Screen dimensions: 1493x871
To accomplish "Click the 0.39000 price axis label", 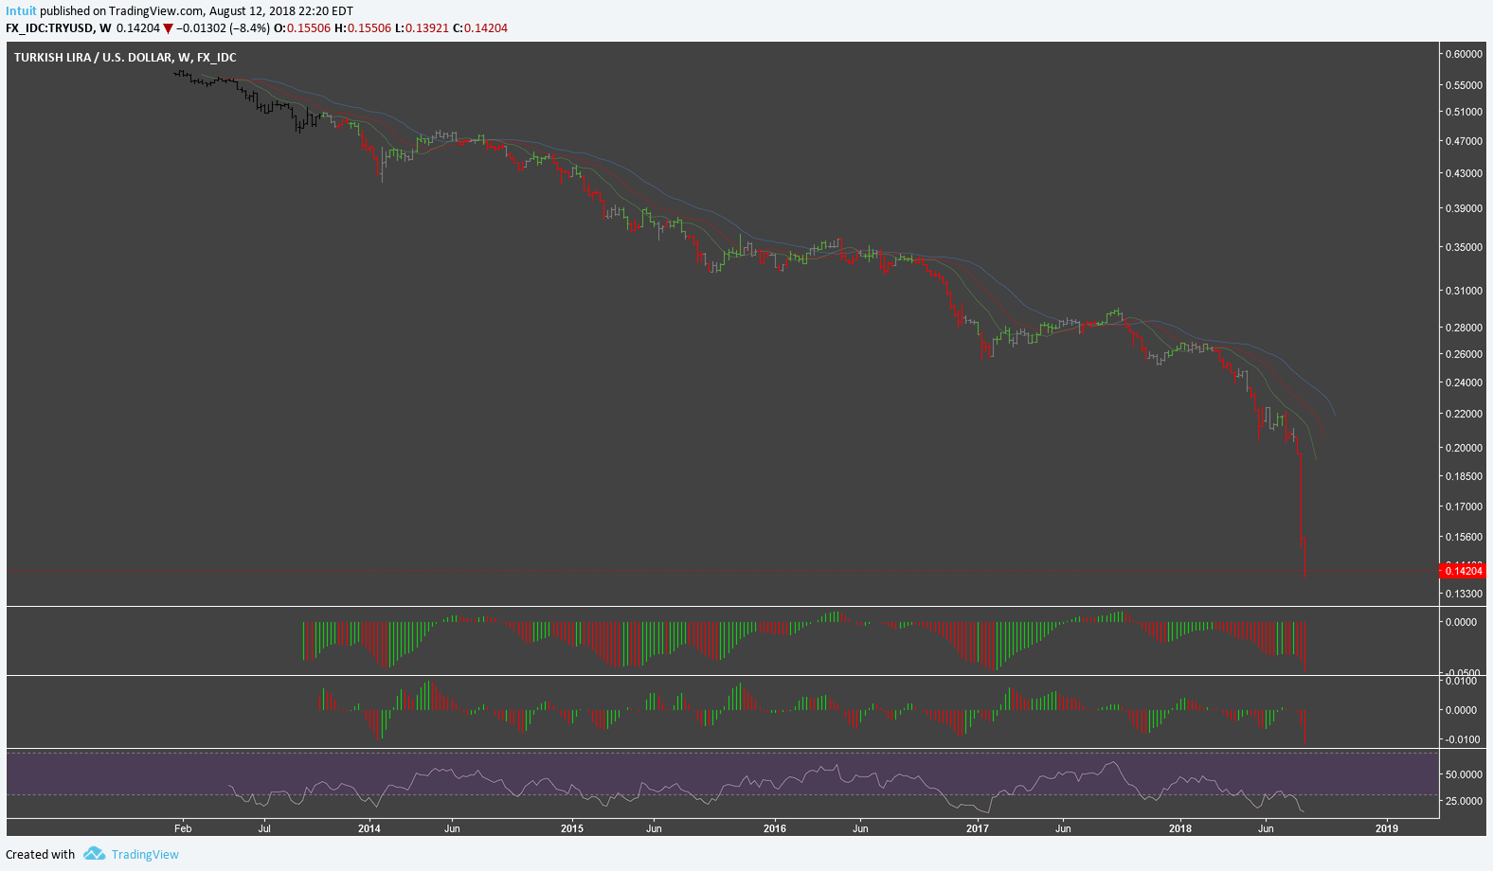I will (1464, 208).
